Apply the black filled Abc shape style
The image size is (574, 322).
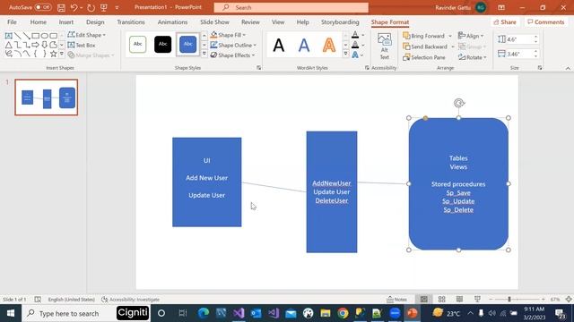[x=162, y=44]
